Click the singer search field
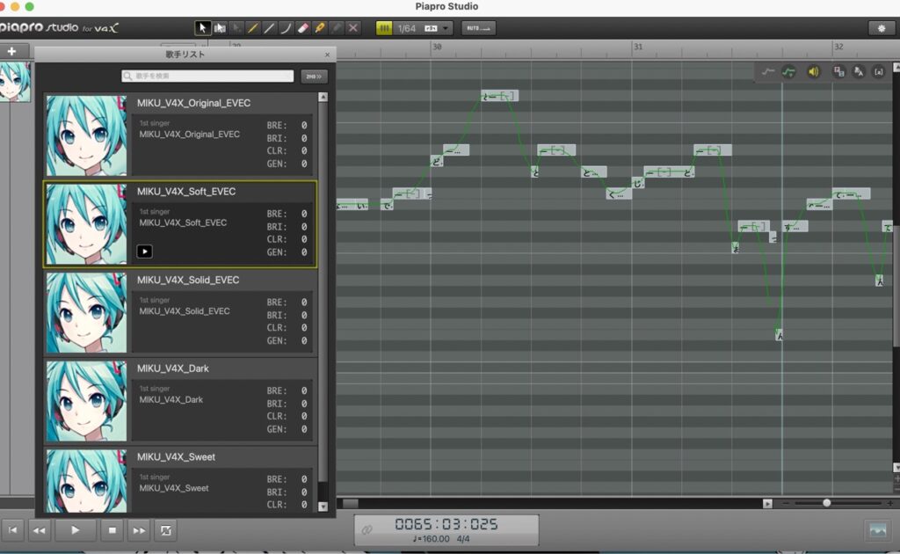This screenshot has width=900, height=554. (x=207, y=76)
